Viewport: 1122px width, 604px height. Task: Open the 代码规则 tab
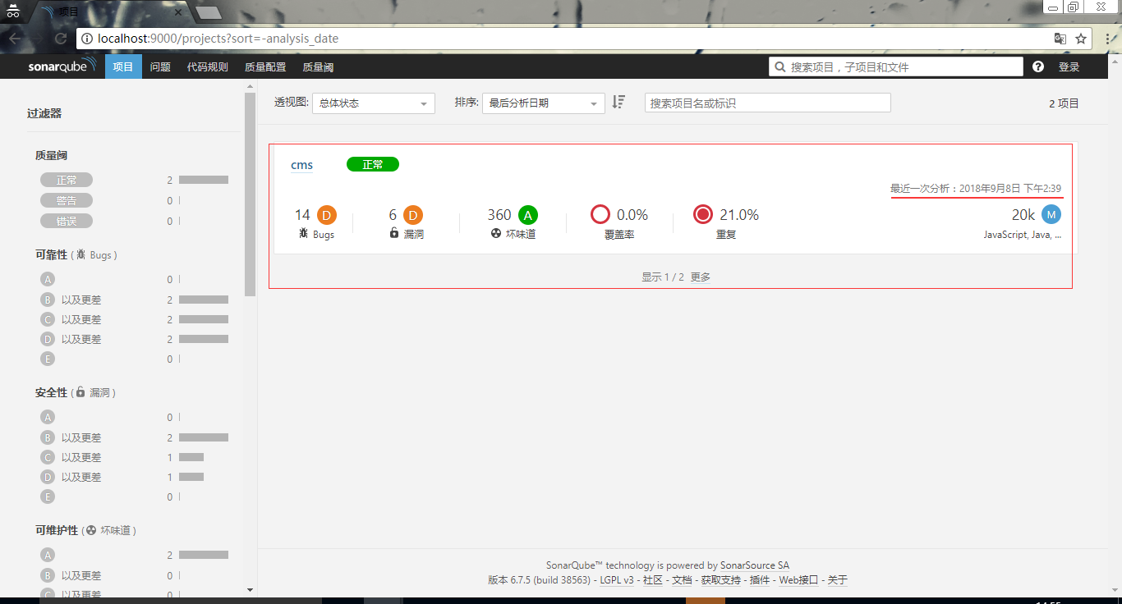(207, 66)
